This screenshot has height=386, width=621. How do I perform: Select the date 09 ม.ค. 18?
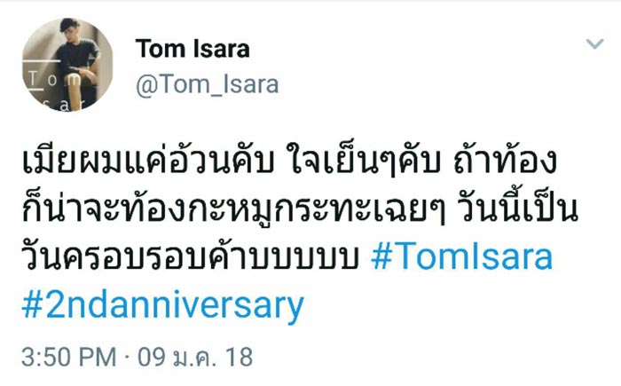click(197, 358)
